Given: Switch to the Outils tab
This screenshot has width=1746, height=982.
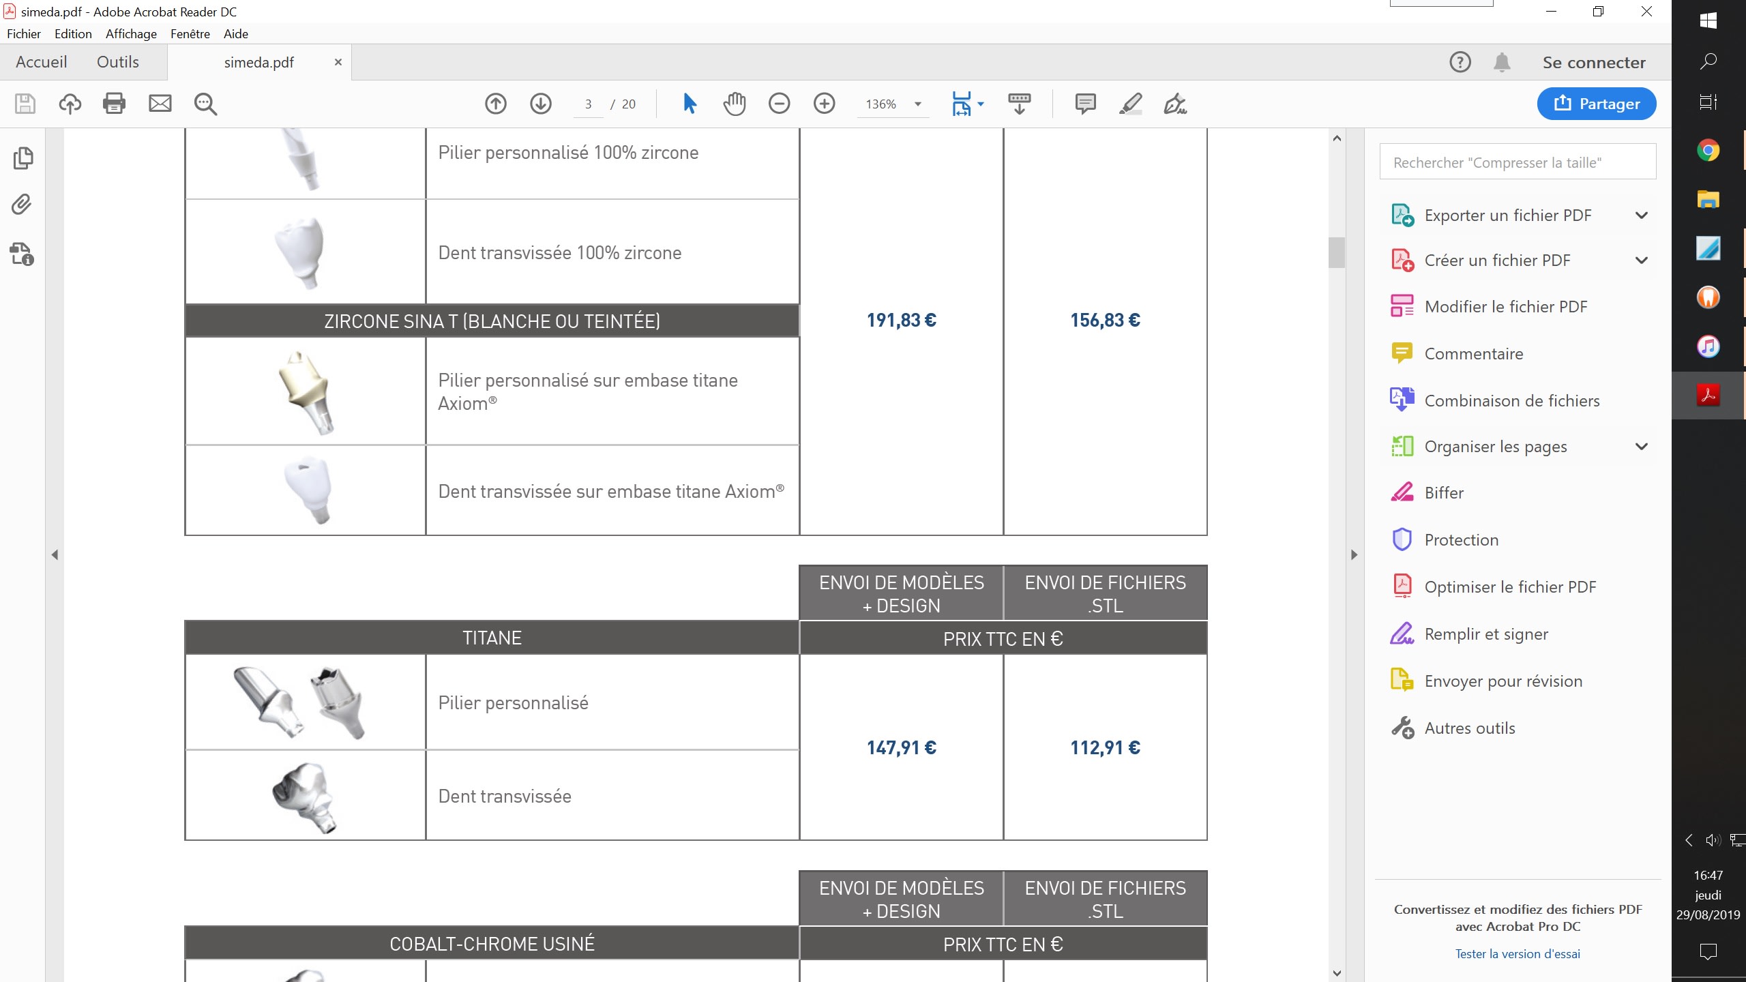Looking at the screenshot, I should pyautogui.click(x=118, y=62).
